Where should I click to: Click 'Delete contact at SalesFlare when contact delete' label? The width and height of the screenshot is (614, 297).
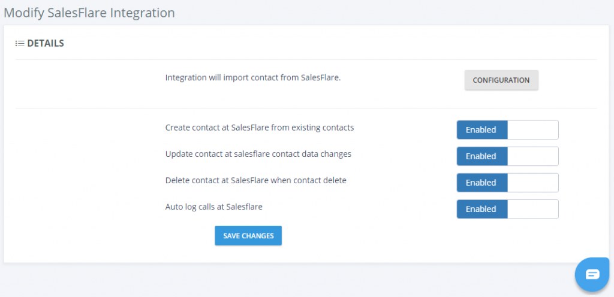click(x=255, y=181)
